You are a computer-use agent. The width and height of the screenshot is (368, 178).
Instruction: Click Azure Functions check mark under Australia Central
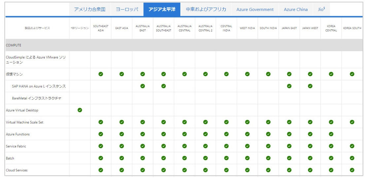tap(184, 134)
